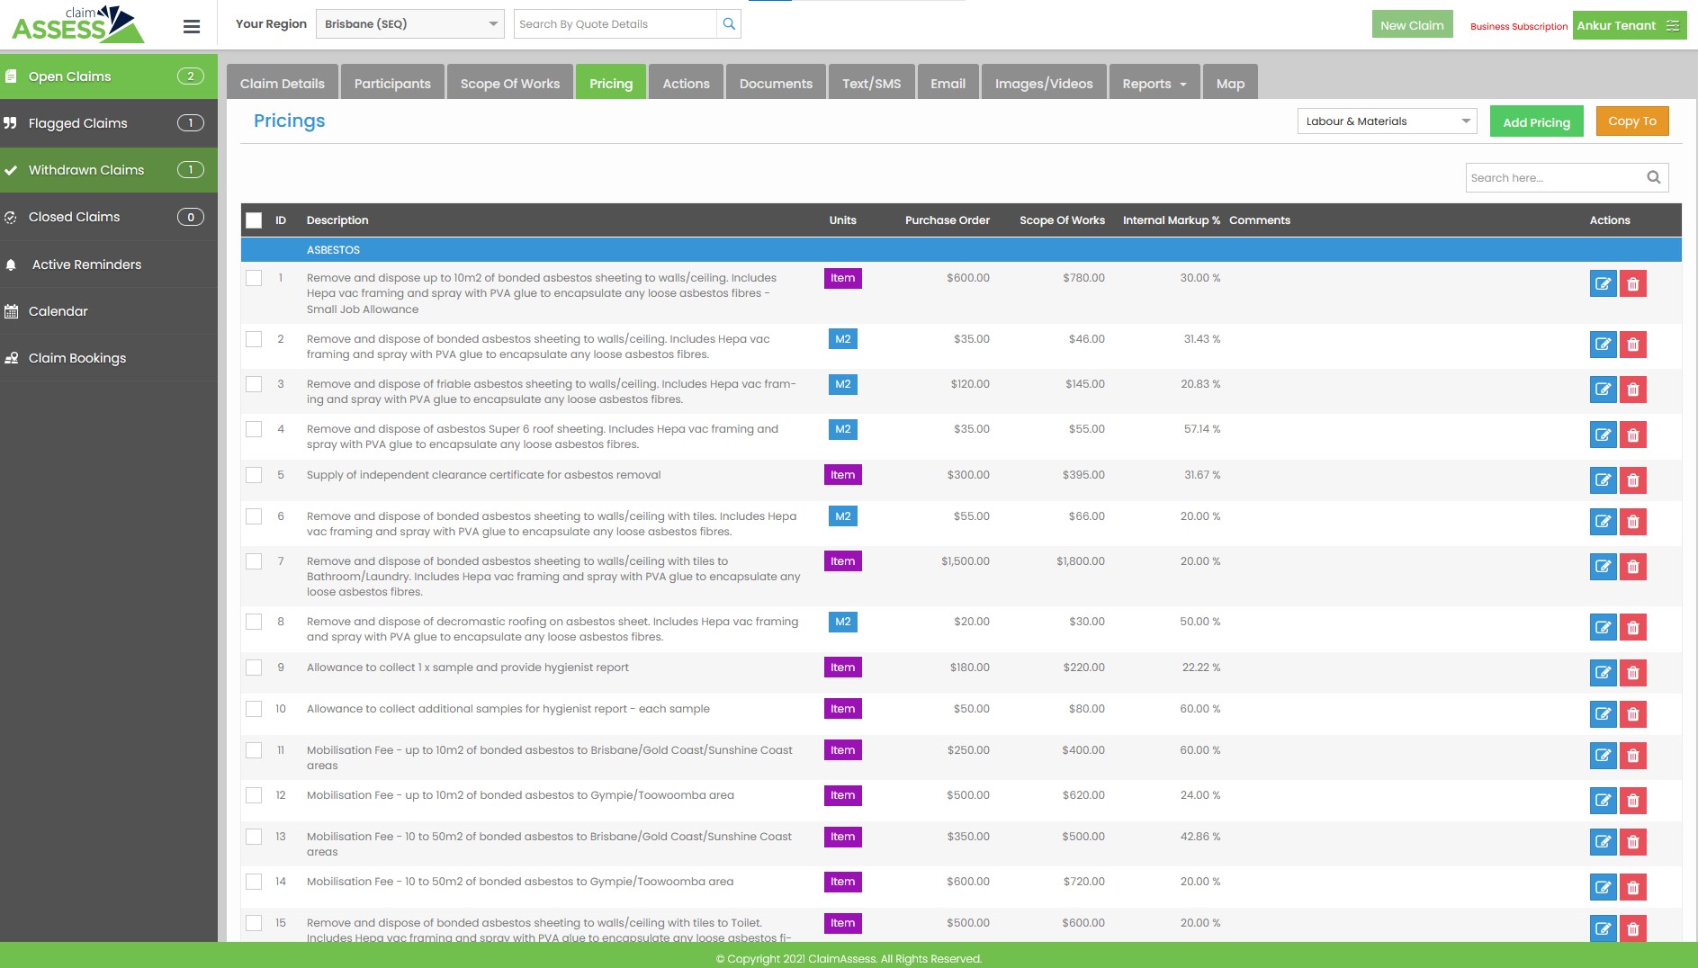Open the Your Region Brisbane dropdown
1698x968 pixels.
click(x=409, y=24)
